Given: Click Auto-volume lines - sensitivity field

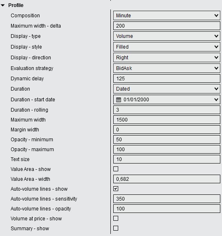Looking at the screenshot, I should (x=167, y=199).
